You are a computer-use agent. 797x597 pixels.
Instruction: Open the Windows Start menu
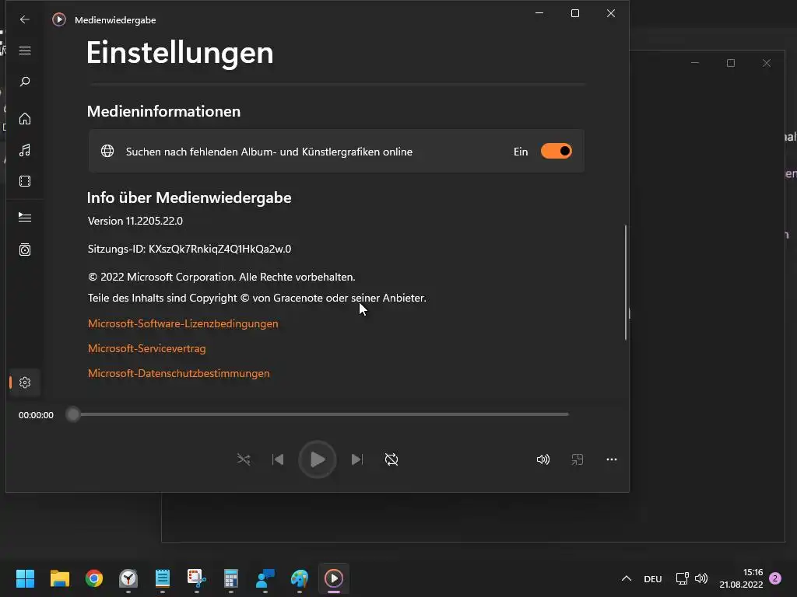25,578
